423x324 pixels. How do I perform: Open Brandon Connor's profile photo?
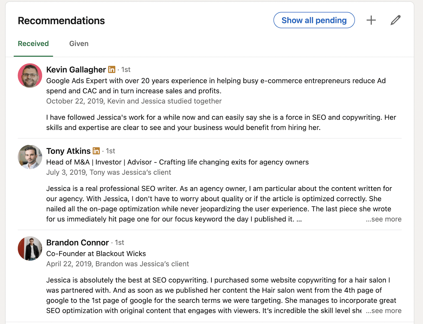pyautogui.click(x=30, y=249)
